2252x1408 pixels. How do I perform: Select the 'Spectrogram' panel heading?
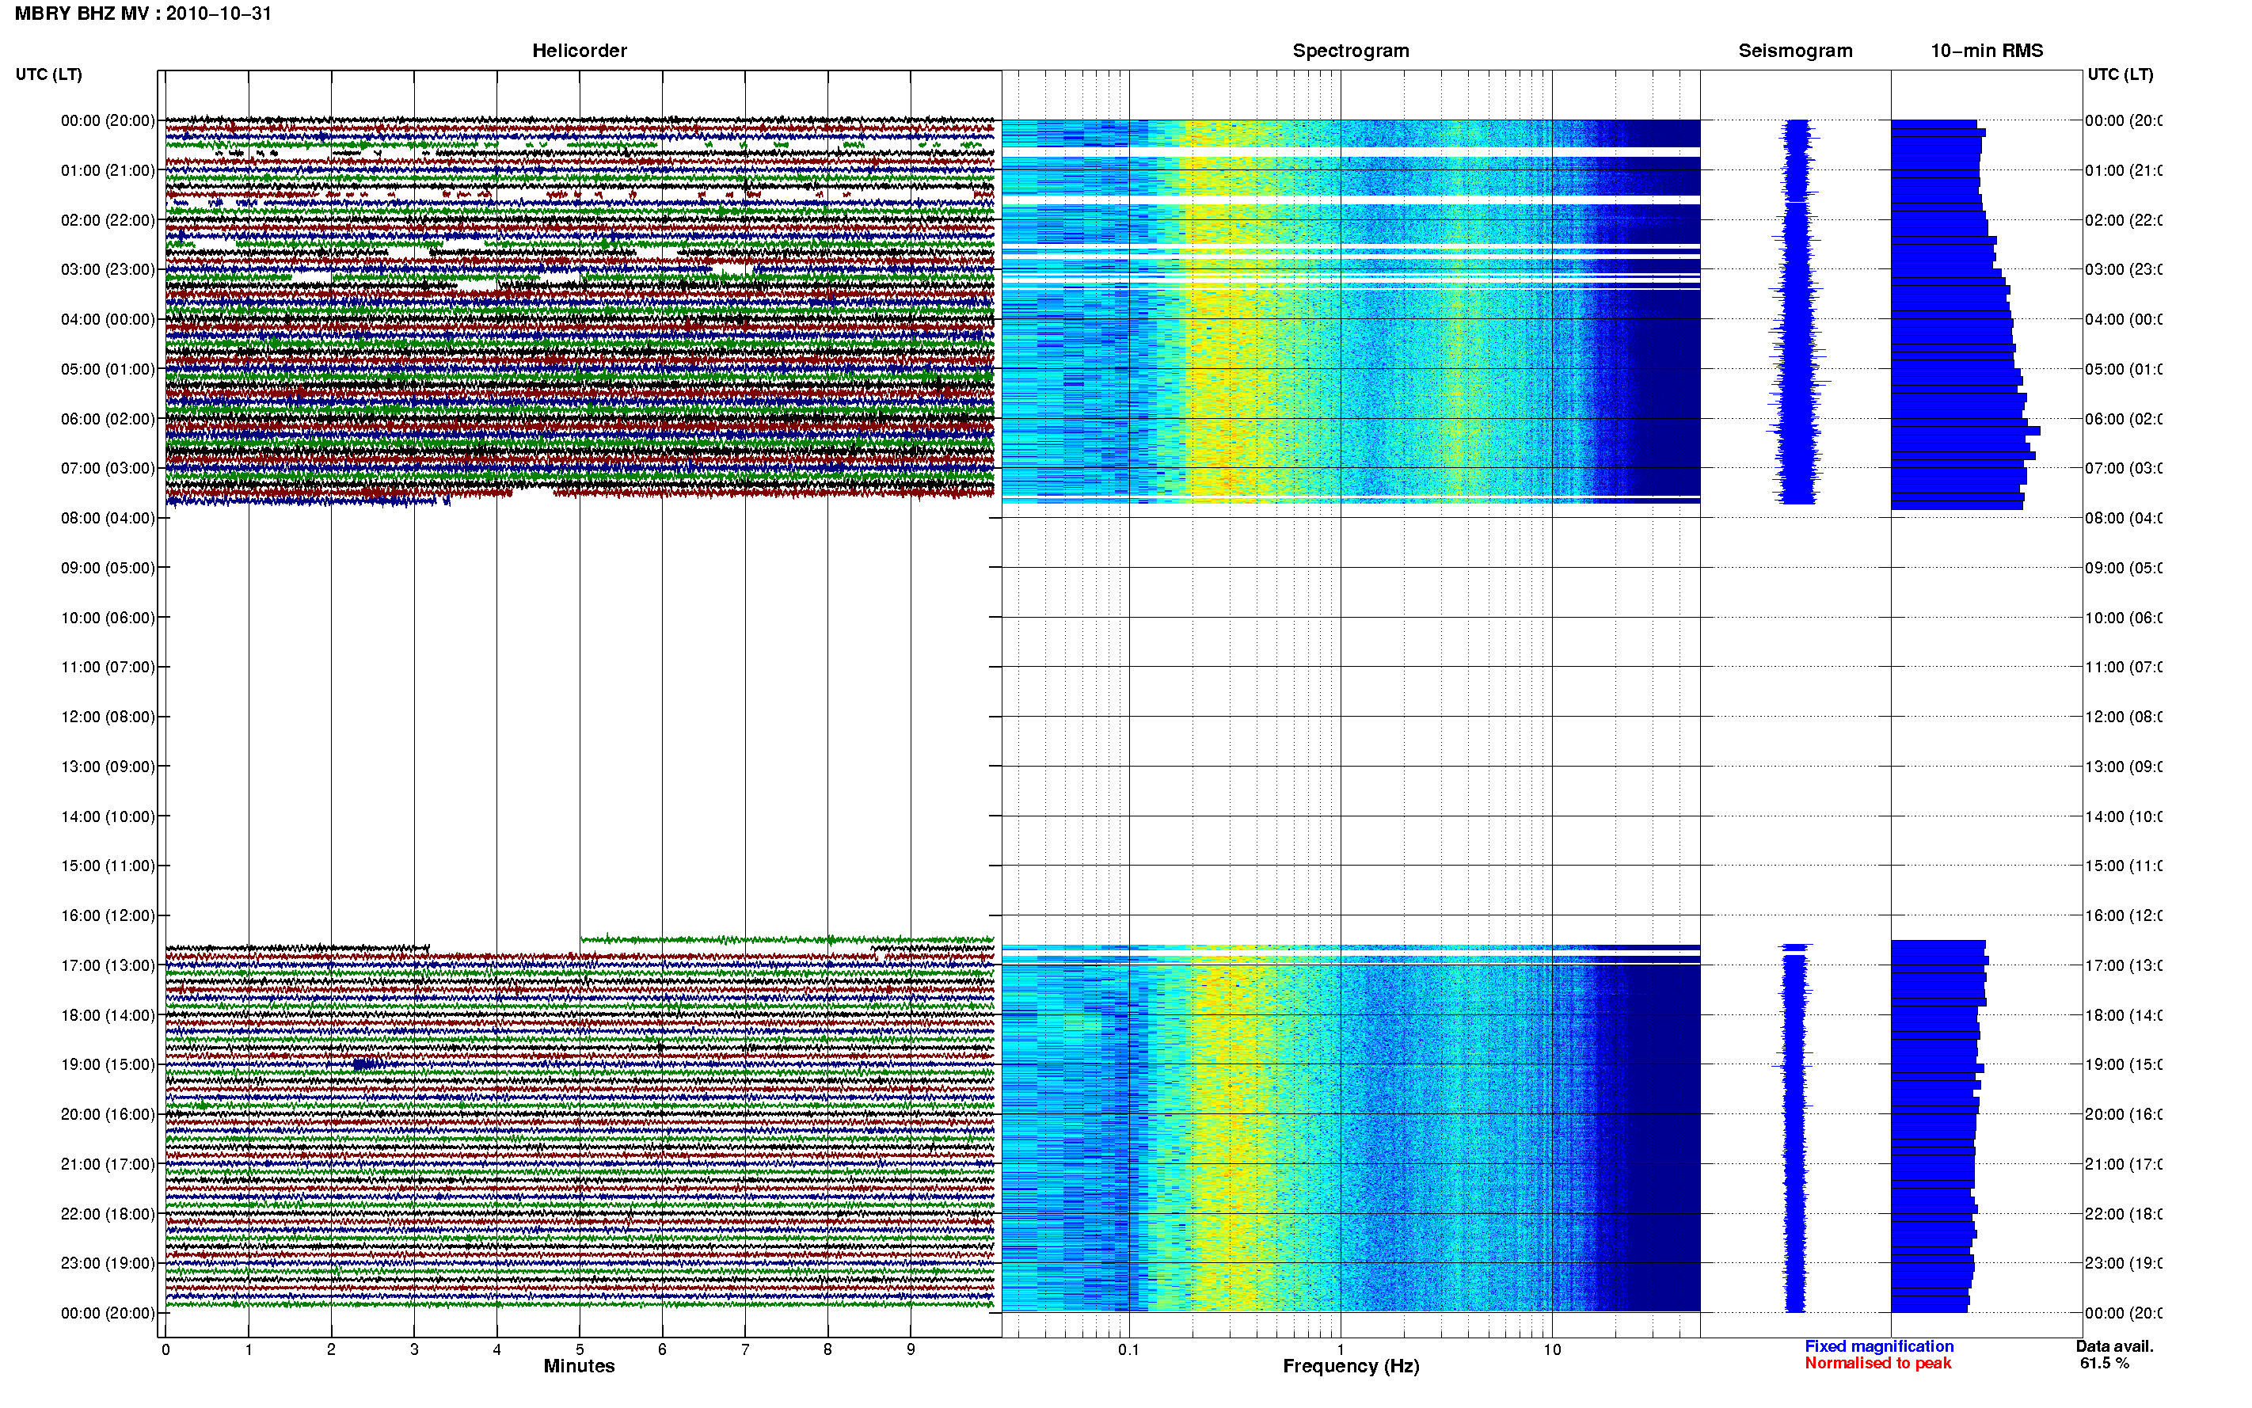1351,51
